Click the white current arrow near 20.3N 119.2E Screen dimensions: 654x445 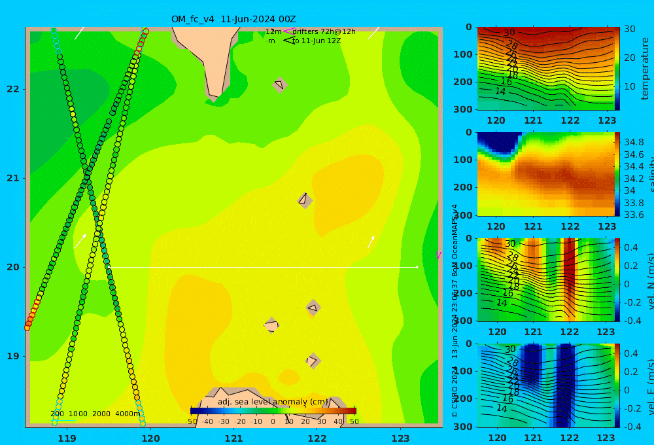pos(80,241)
